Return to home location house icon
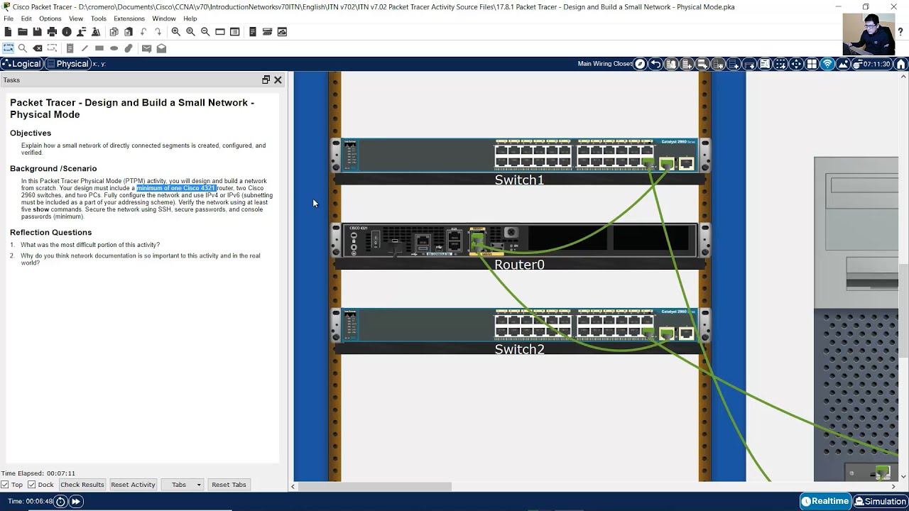This screenshot has width=909, height=511. tap(901, 64)
